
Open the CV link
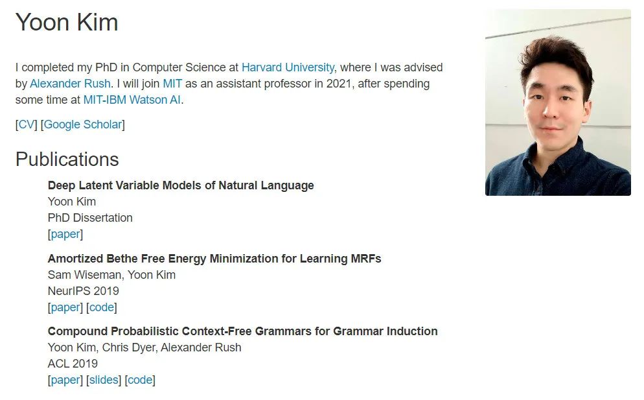tap(27, 124)
